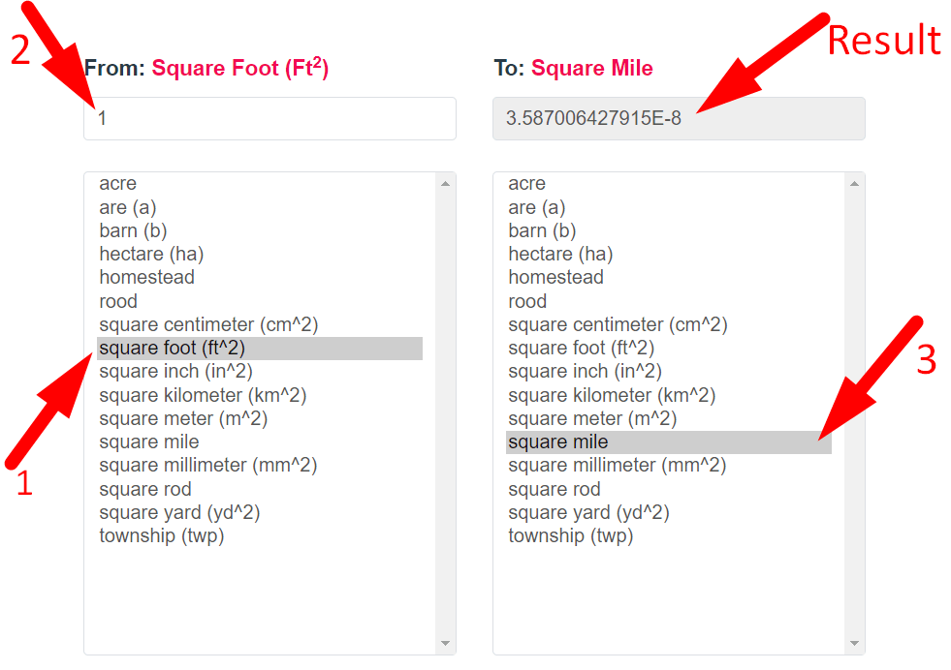Screen dimensions: 951x670
Task: Click the result field showing 3.587006427915E-8
Action: tap(679, 118)
